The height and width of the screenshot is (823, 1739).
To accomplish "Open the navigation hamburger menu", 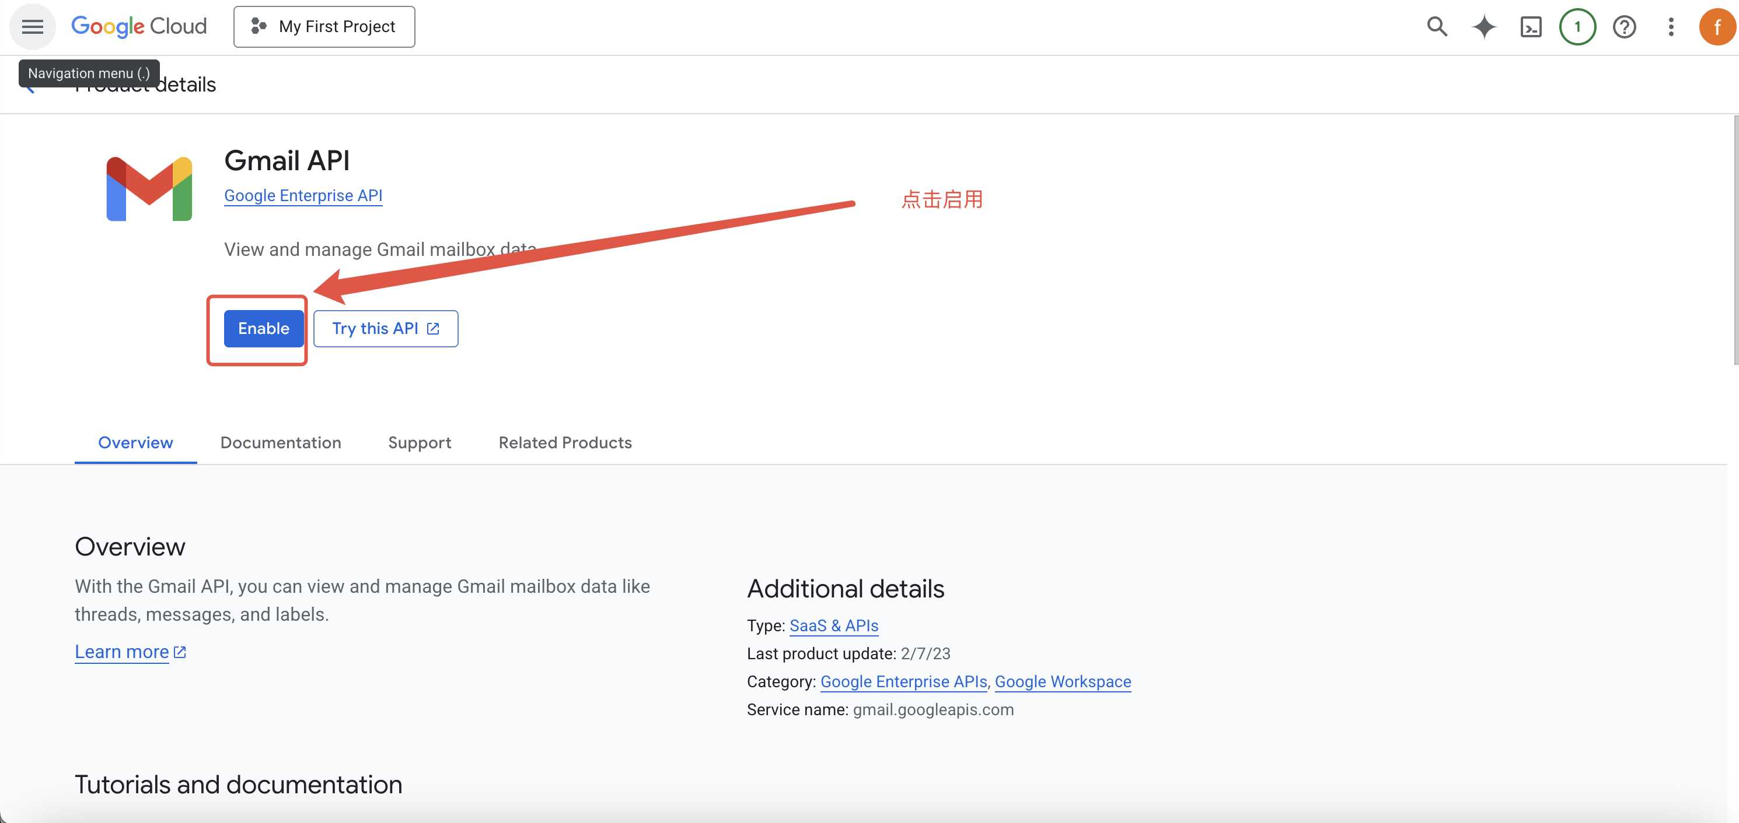I will click(x=32, y=27).
